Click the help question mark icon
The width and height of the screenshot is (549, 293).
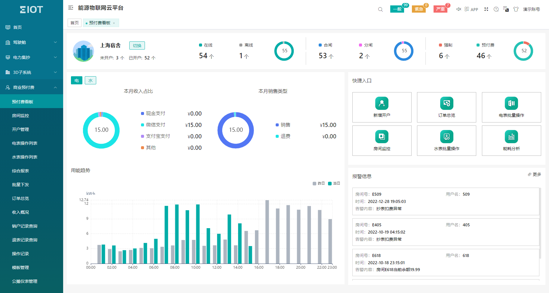tap(496, 9)
